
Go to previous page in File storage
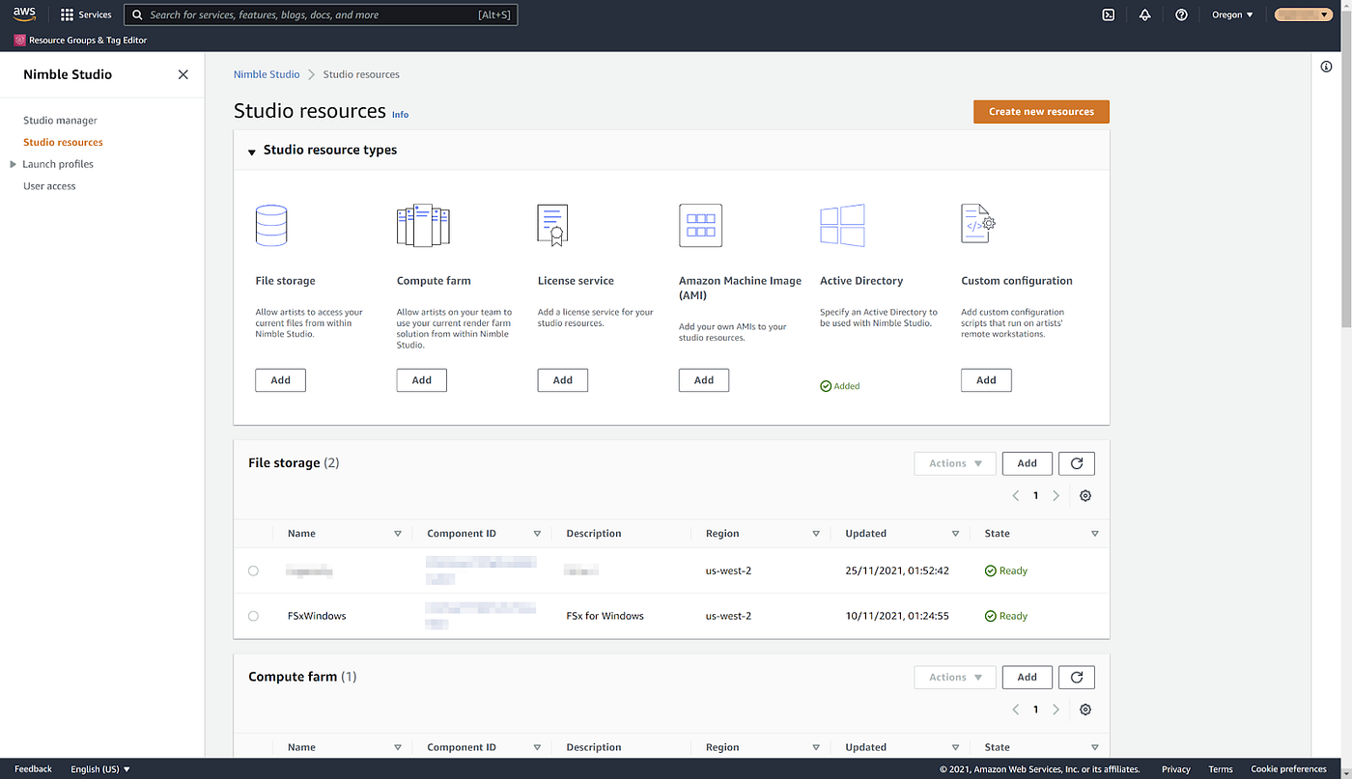(x=1016, y=495)
